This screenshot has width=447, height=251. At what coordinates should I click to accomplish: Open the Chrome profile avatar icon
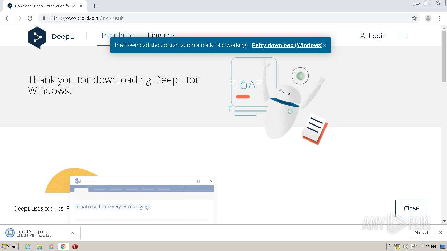[428, 18]
